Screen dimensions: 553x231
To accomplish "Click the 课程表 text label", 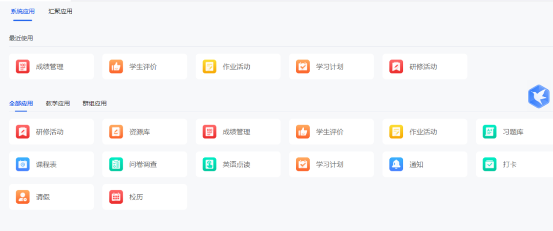I will [46, 165].
